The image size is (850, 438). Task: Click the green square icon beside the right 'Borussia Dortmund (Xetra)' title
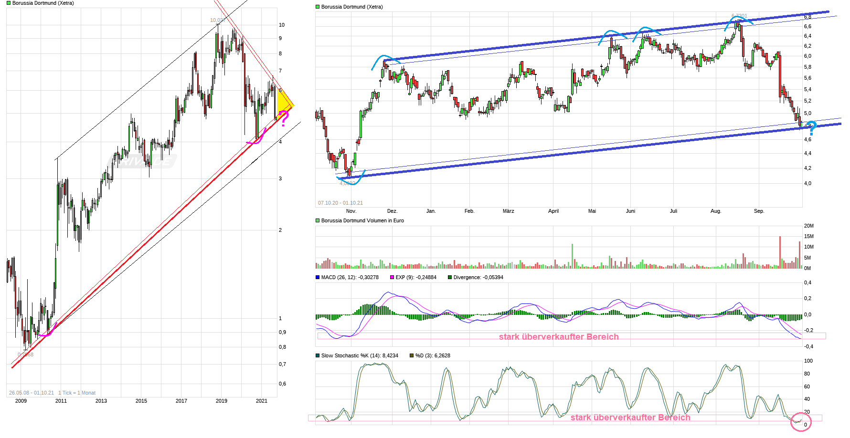pyautogui.click(x=317, y=6)
